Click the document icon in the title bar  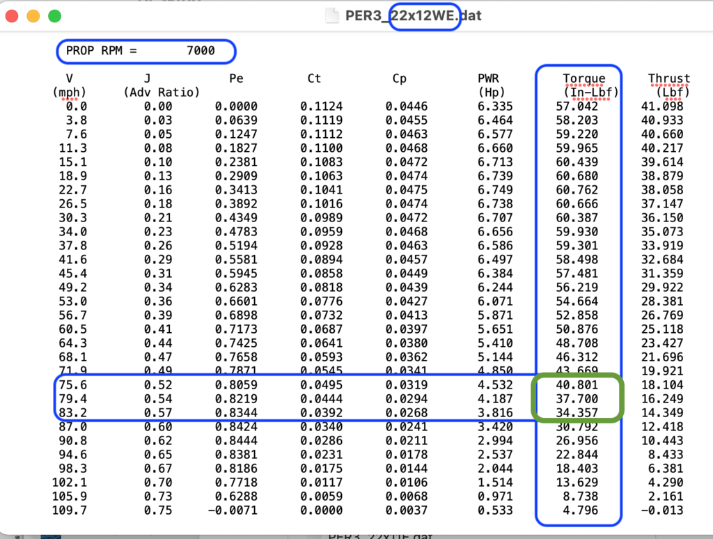click(x=333, y=16)
